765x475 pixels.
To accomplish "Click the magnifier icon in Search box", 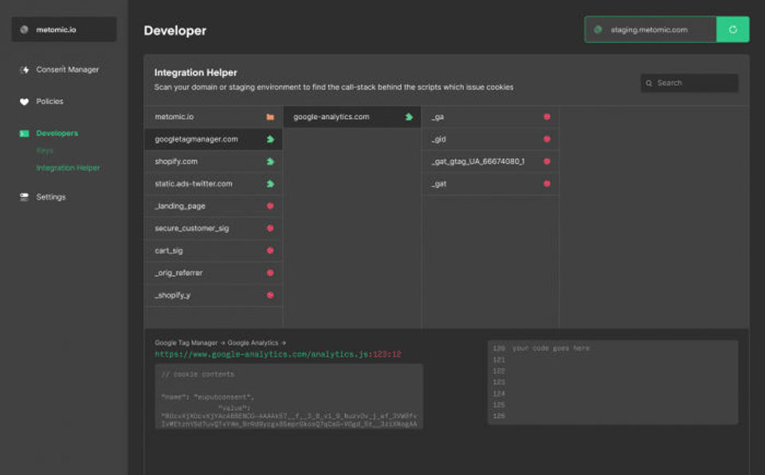I will coord(649,84).
